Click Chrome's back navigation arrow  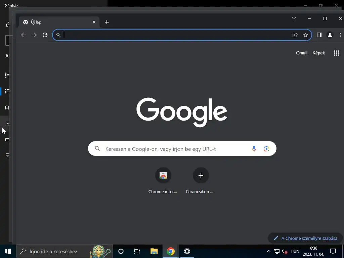point(24,35)
